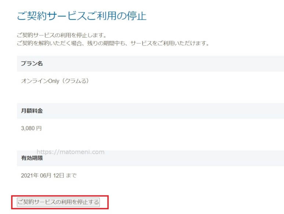The height and width of the screenshot is (214, 284).
Task: Click the year 2021年 in expiry date
Action: [30, 175]
